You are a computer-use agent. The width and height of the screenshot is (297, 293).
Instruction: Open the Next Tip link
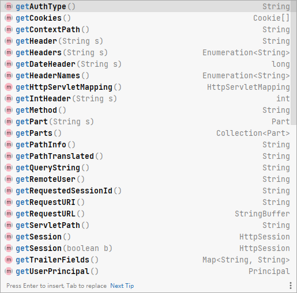(x=122, y=286)
